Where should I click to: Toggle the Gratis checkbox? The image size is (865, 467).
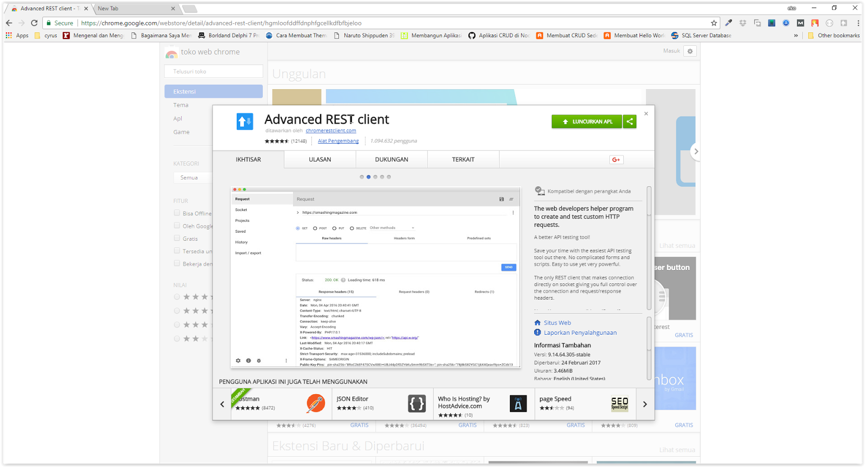point(177,238)
